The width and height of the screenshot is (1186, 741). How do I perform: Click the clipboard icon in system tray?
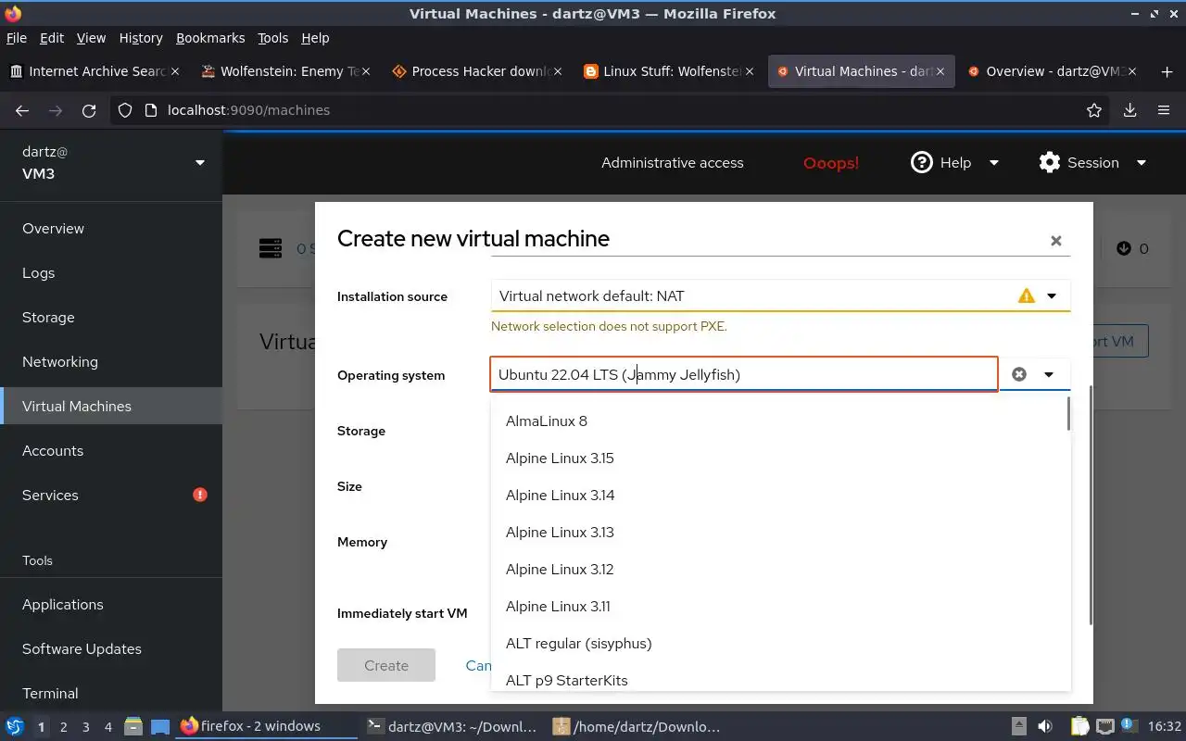[x=1079, y=726]
